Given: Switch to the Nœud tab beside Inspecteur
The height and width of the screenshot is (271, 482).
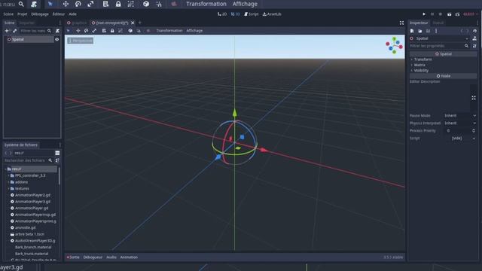Looking at the screenshot, I should 438,23.
